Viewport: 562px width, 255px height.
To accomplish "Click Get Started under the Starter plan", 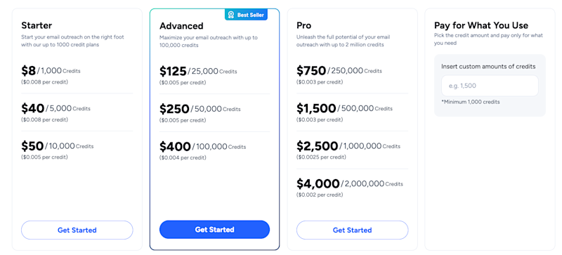I will [x=77, y=230].
